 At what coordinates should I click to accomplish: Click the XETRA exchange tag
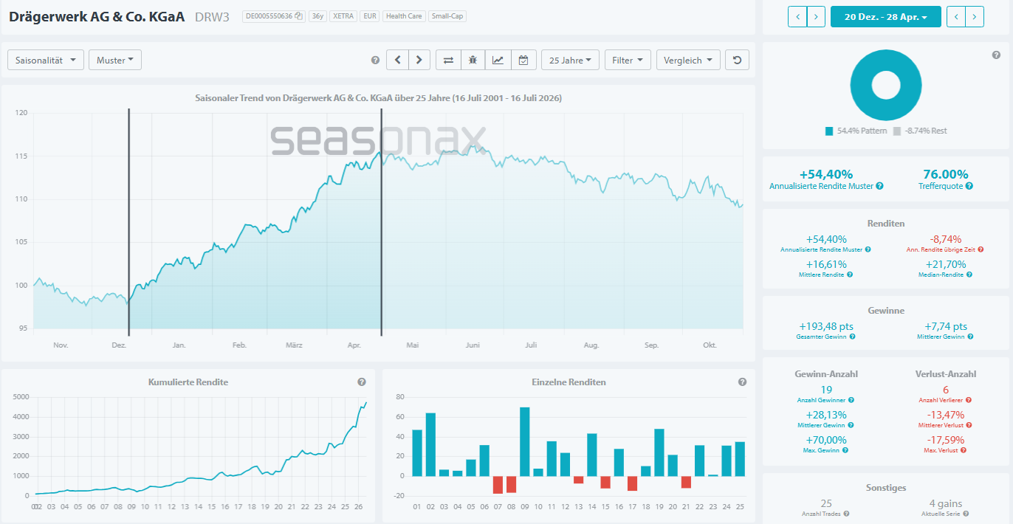pyautogui.click(x=343, y=16)
